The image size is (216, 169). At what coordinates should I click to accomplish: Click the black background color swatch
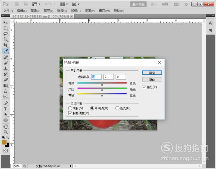(7, 146)
